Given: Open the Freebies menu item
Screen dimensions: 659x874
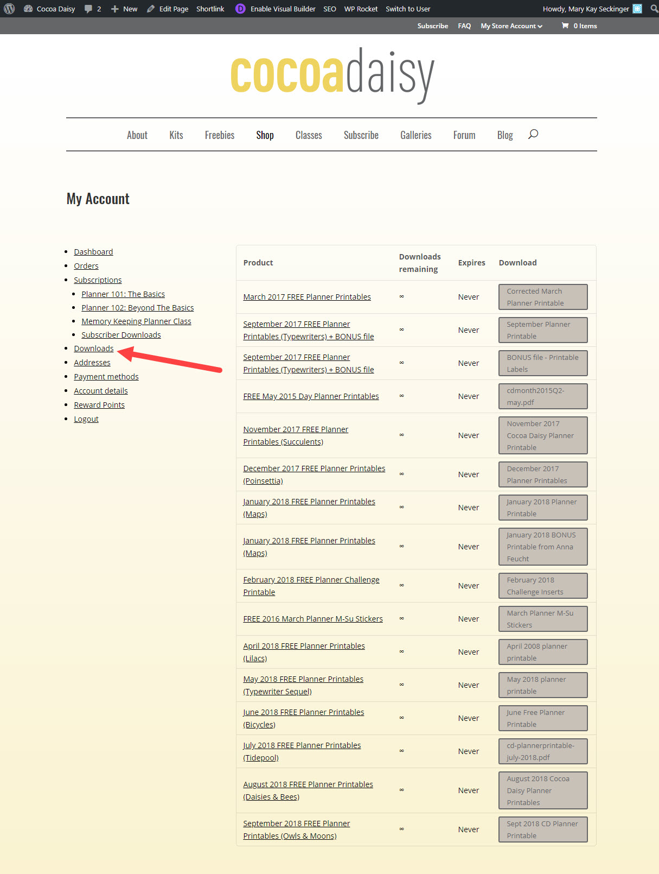Looking at the screenshot, I should click(220, 135).
